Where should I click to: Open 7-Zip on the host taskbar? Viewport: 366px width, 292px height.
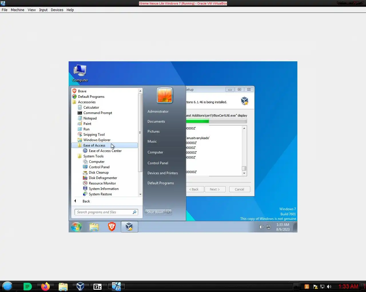click(98, 287)
